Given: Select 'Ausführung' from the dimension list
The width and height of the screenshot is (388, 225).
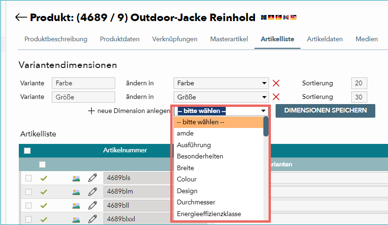Looking at the screenshot, I should tap(219, 145).
